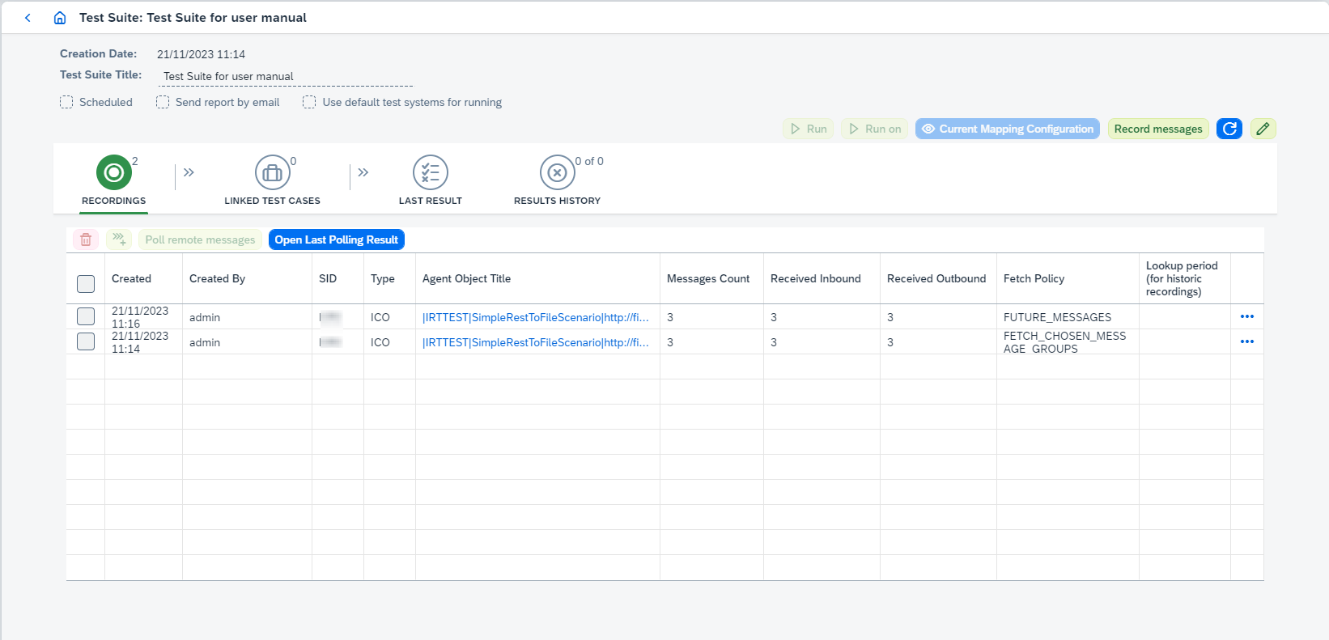Open row actions for 11:16 recording

(x=1247, y=316)
